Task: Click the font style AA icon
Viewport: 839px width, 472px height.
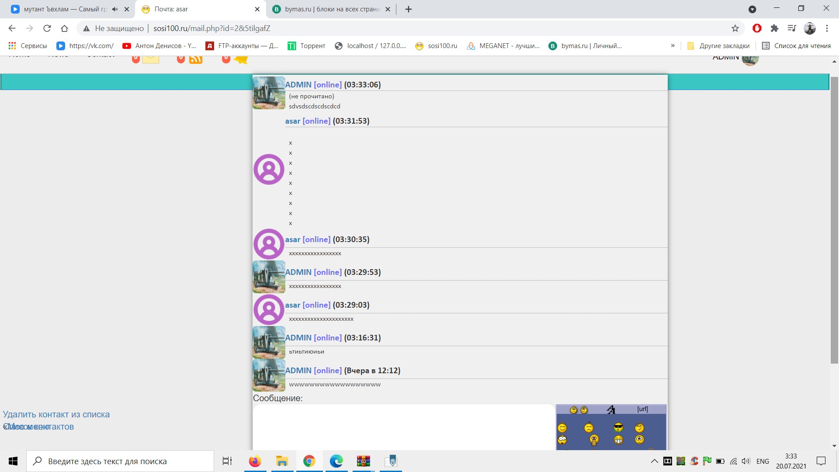Action: click(x=611, y=410)
